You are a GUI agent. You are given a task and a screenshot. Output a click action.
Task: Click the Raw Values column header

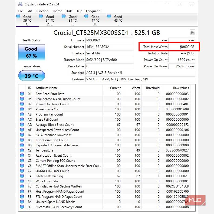176,88
